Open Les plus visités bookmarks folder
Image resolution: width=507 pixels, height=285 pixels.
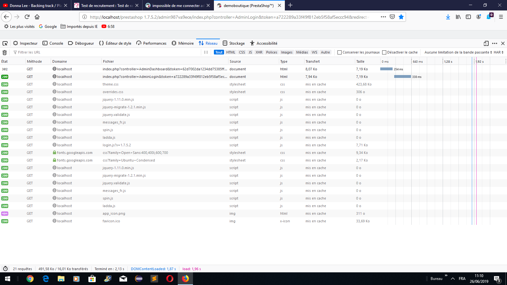[x=19, y=27]
